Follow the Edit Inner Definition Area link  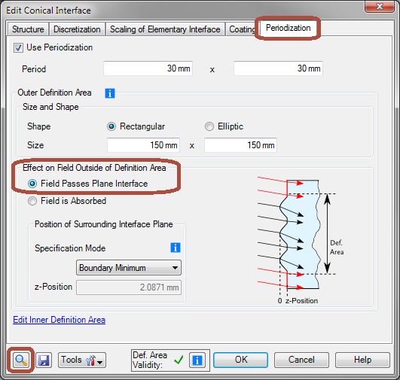pos(60,320)
